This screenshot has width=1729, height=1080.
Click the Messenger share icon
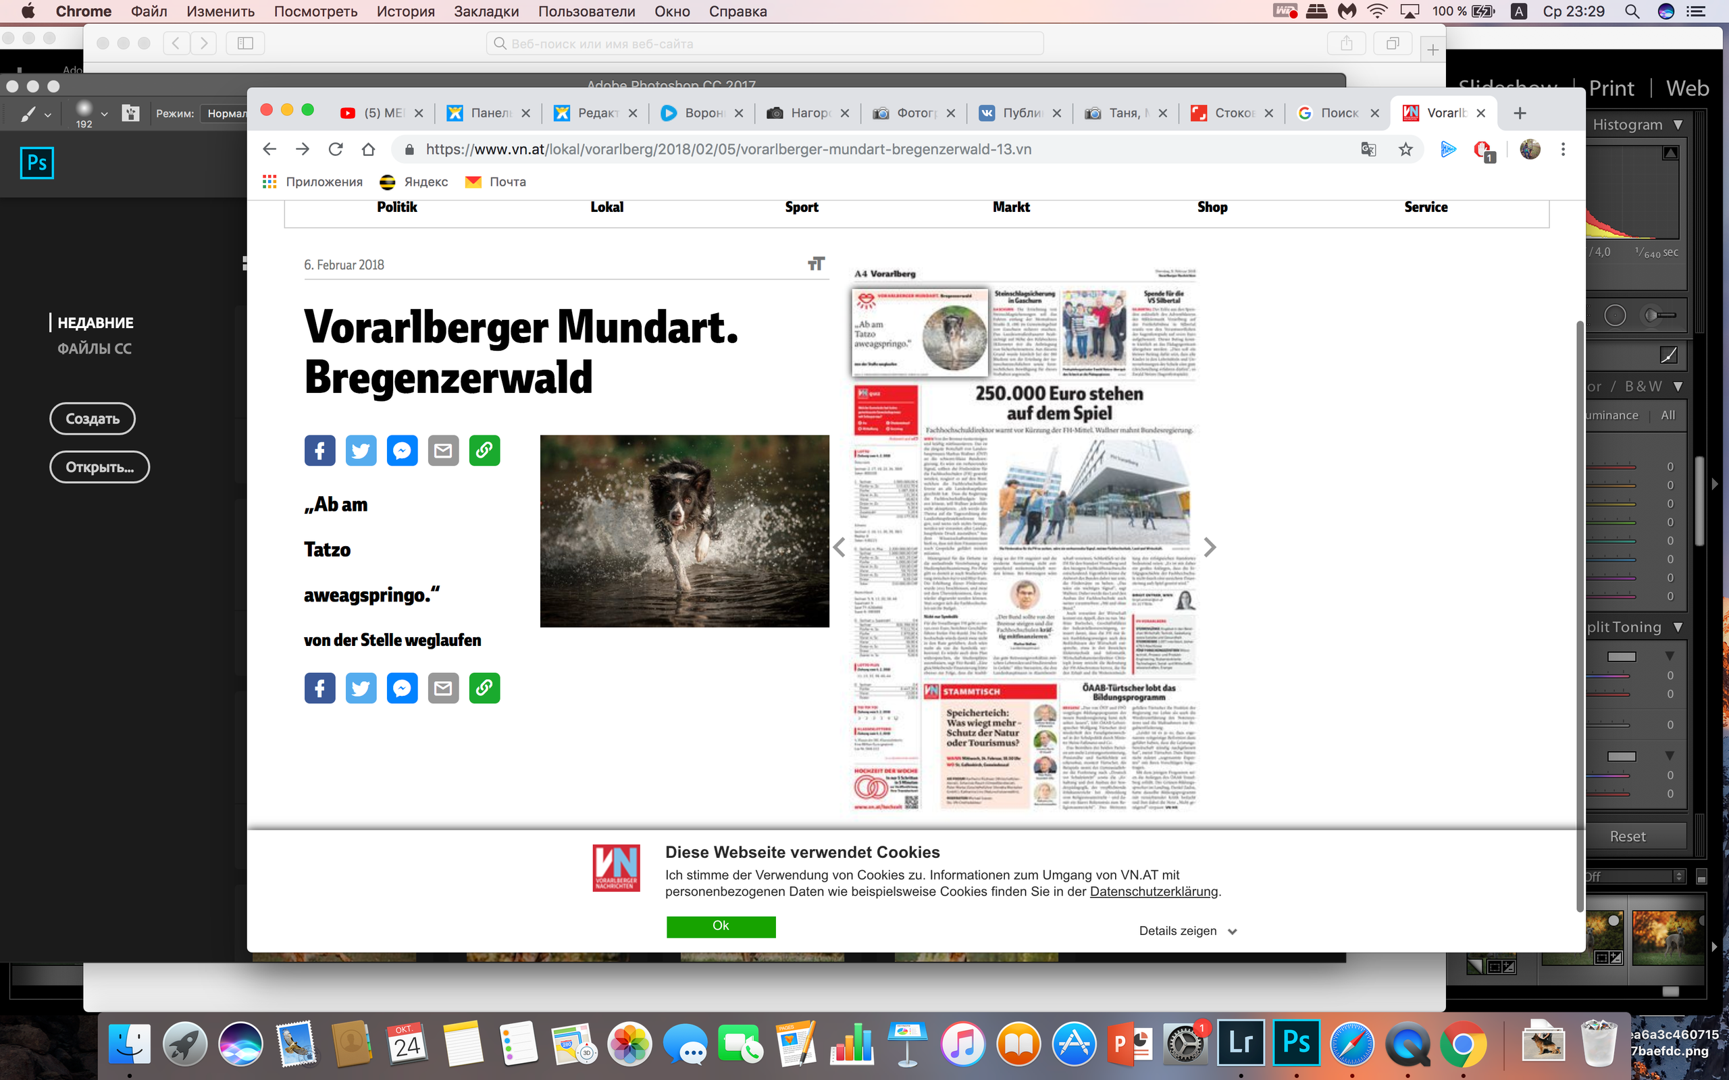click(403, 451)
